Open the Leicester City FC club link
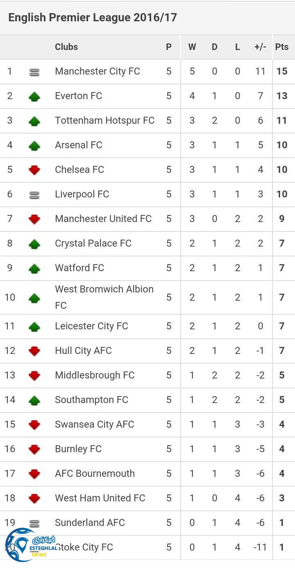Viewport: 295px width, 571px height. coord(91,326)
